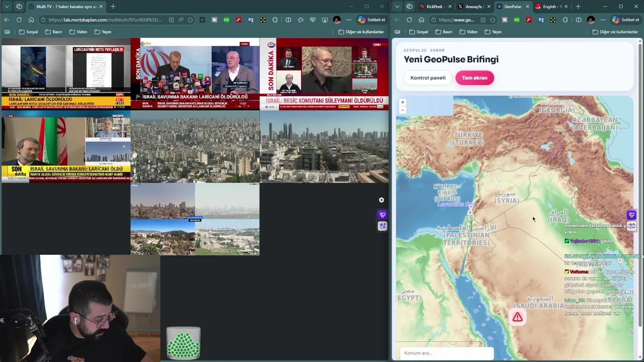Open Sosyal folder in GeoPulse window
Viewport: 644px width, 362px height.
419,32
